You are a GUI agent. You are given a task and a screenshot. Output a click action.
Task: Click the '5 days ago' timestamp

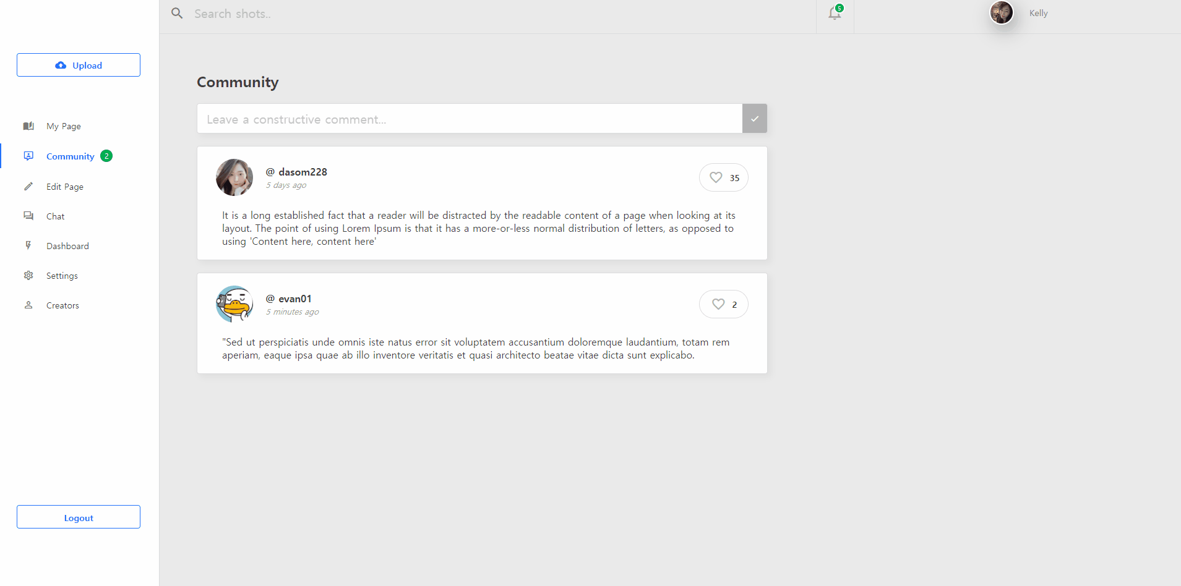[286, 185]
